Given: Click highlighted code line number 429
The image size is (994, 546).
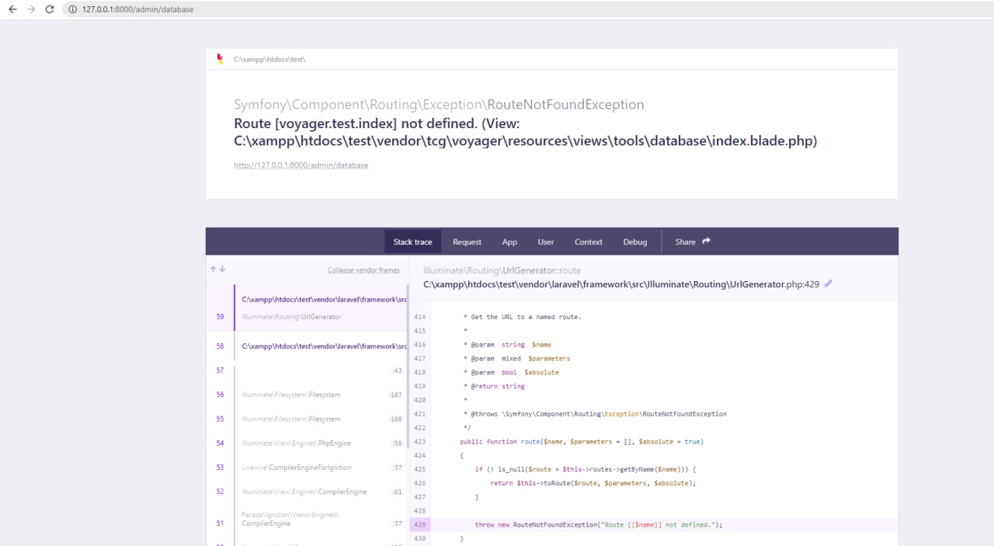Looking at the screenshot, I should pyautogui.click(x=419, y=525).
